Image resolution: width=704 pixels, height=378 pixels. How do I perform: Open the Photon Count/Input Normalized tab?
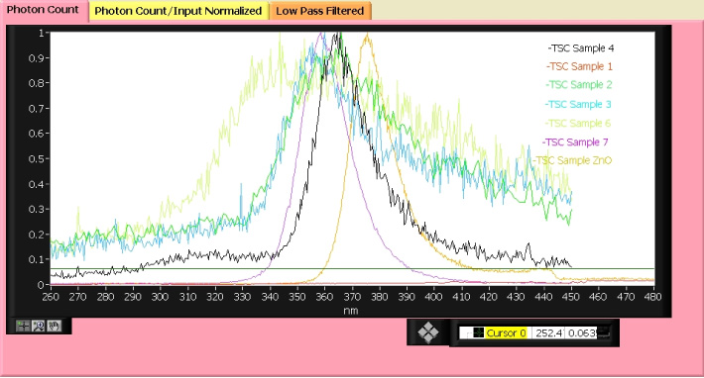click(178, 11)
